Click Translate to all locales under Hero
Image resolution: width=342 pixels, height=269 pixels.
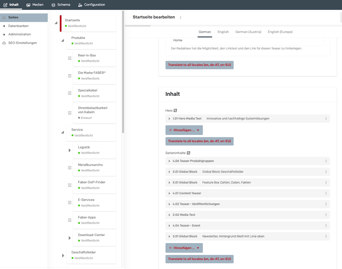(199, 141)
